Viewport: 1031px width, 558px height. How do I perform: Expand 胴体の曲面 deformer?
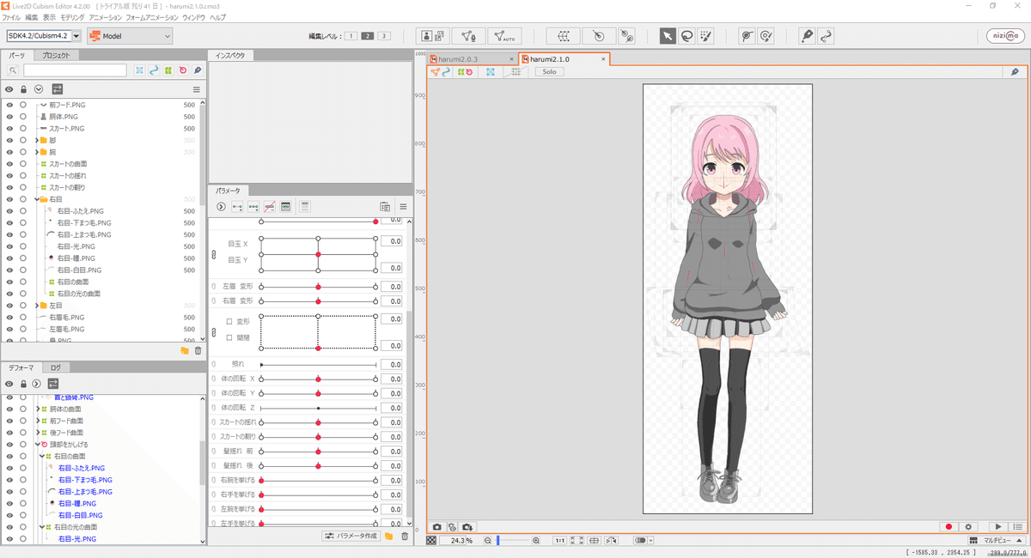coord(36,409)
